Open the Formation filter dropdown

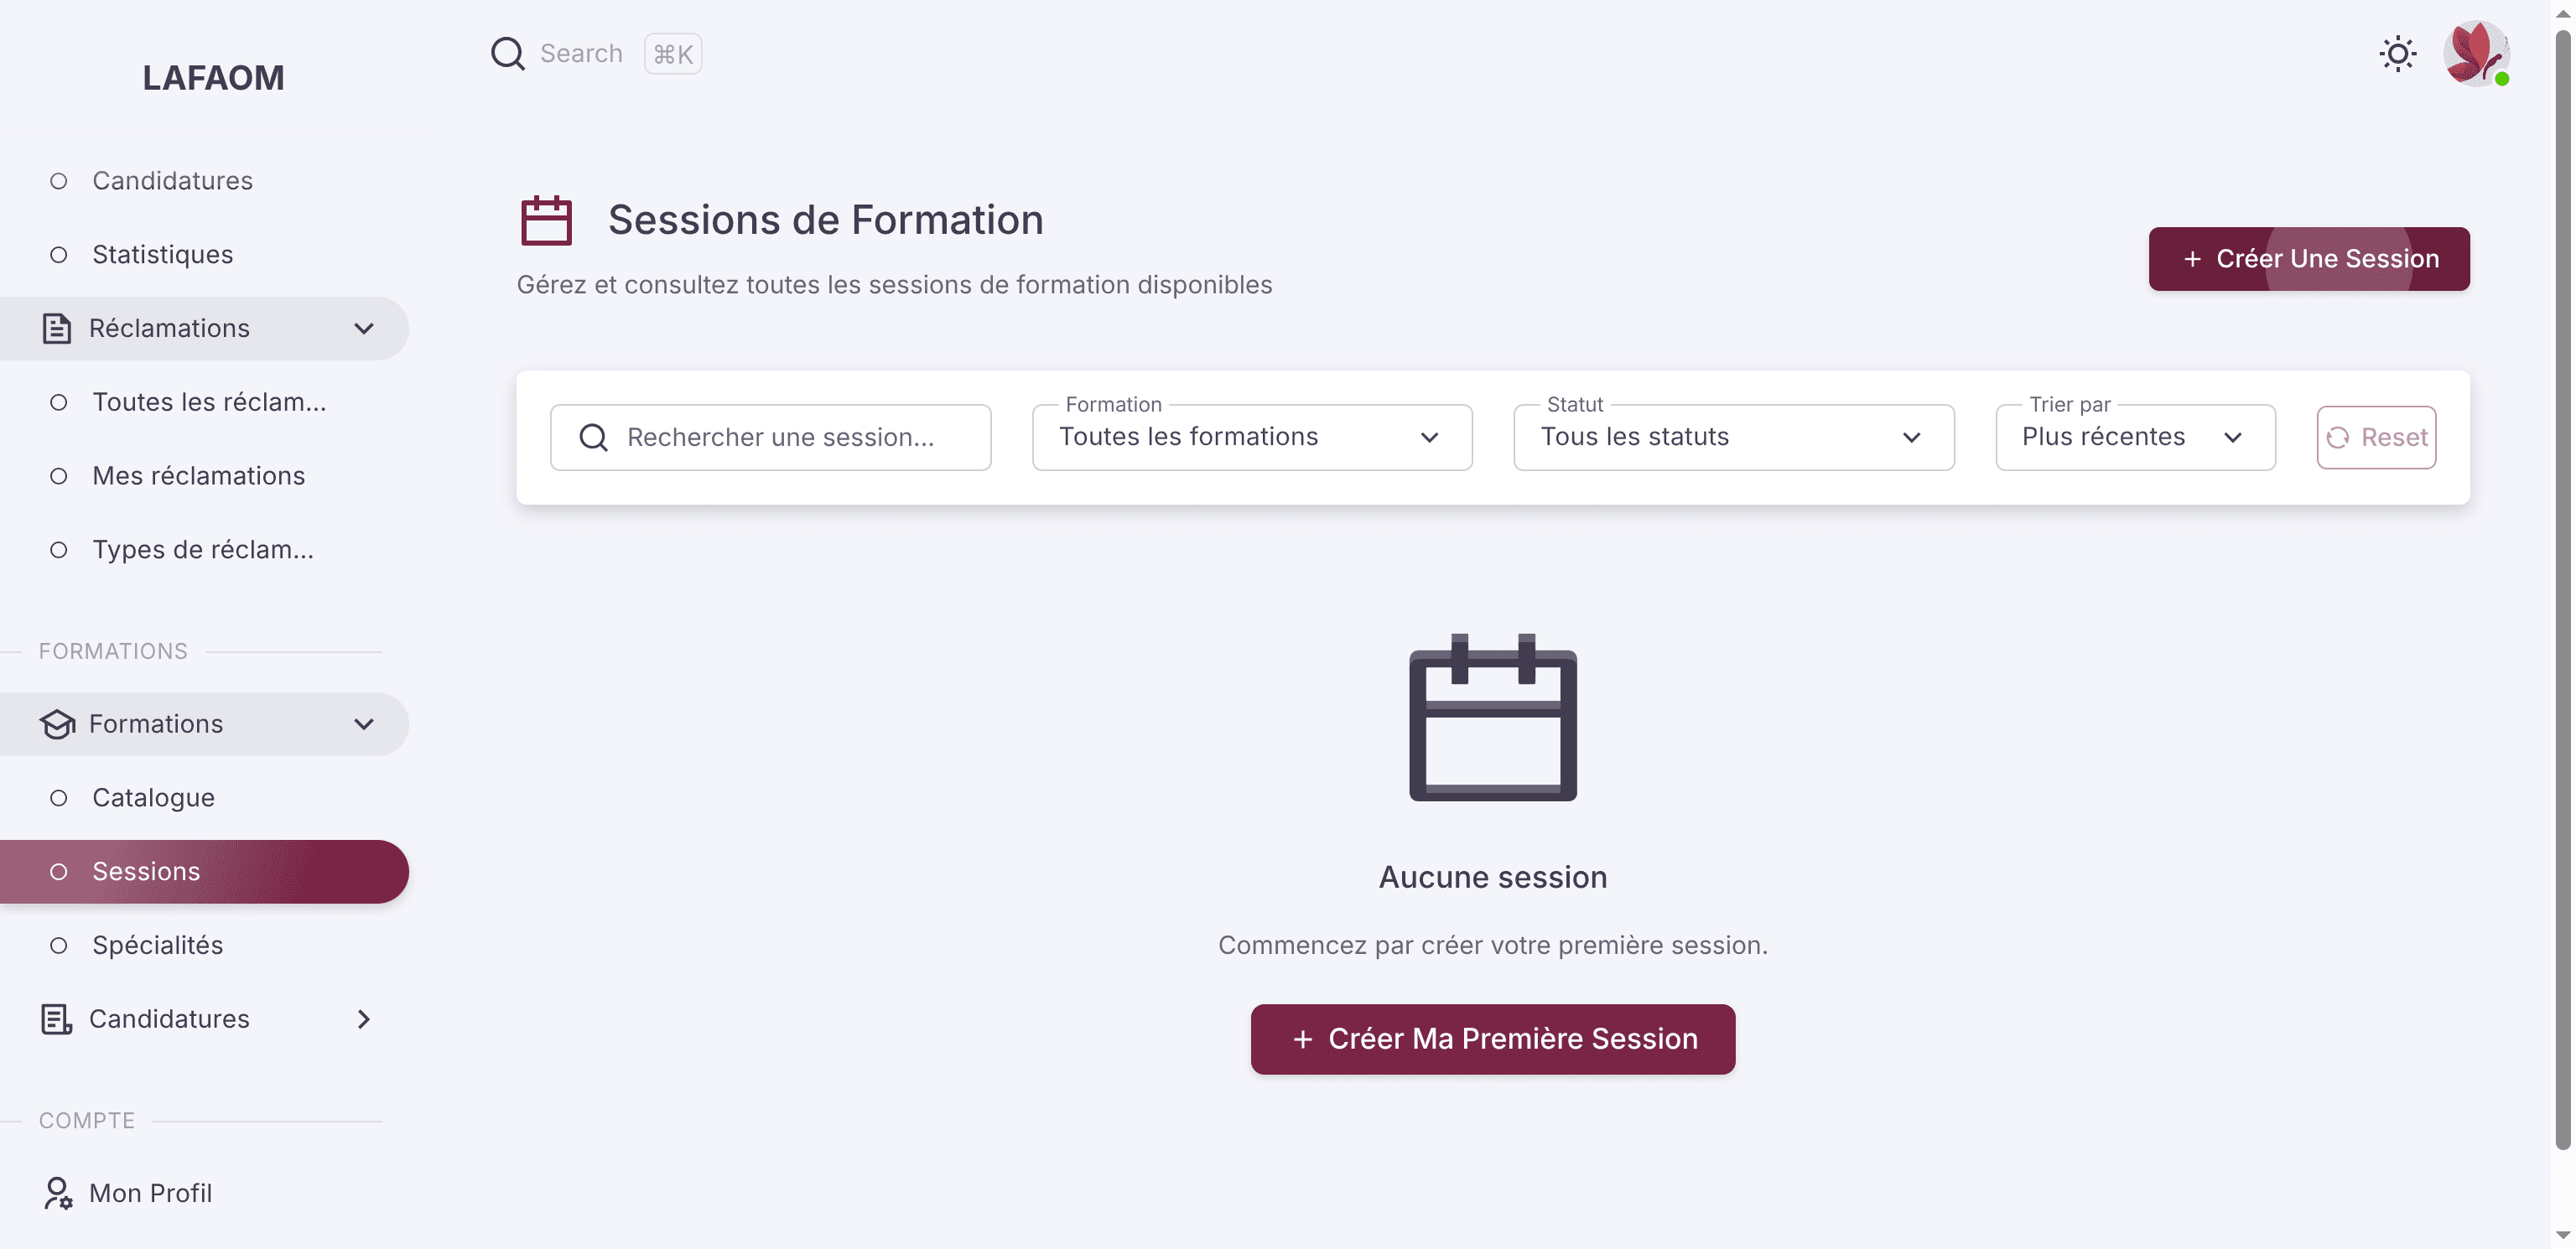(x=1251, y=437)
